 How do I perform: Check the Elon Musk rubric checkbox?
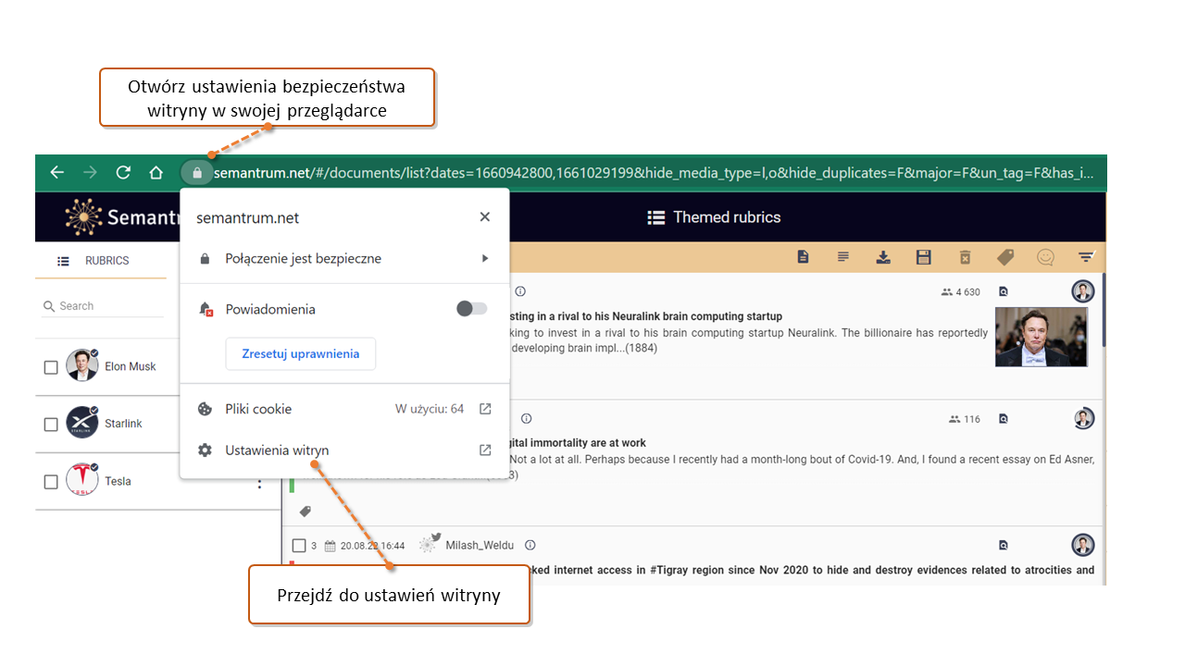coord(52,367)
